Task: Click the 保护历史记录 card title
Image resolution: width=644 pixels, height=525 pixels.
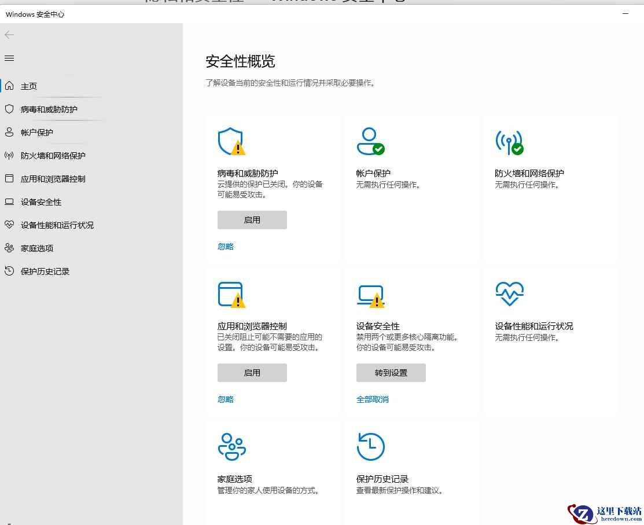Action: click(x=382, y=479)
